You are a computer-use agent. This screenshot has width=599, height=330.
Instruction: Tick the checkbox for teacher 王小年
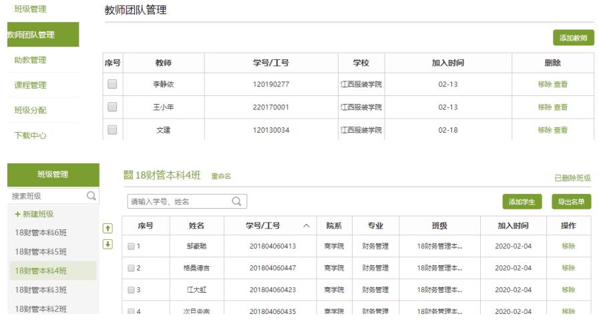pos(112,107)
